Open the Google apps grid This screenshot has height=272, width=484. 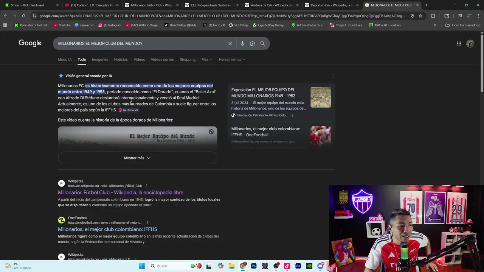click(x=459, y=44)
